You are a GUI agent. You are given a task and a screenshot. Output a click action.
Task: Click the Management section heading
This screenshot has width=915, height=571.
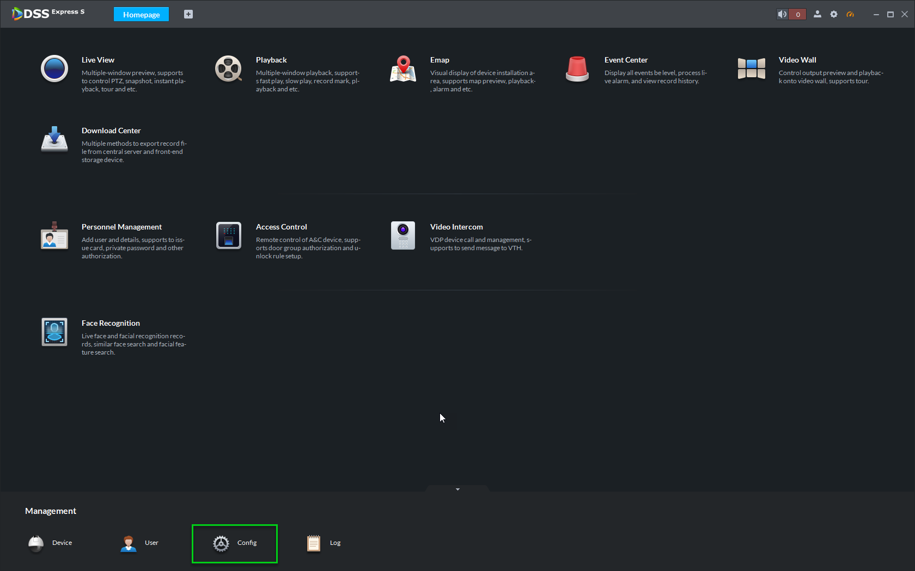coord(51,511)
